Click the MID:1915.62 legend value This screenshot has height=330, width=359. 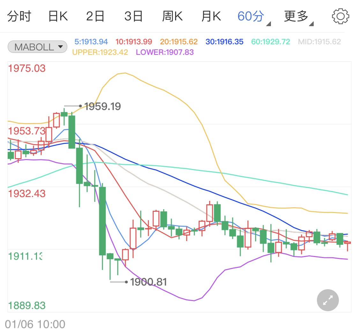point(319,42)
